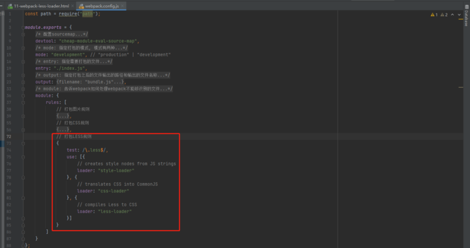
Task: Click the "less-loader" string
Action: pos(115,212)
